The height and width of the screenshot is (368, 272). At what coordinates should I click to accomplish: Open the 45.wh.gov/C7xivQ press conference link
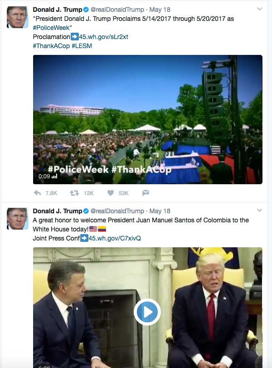tap(115, 238)
